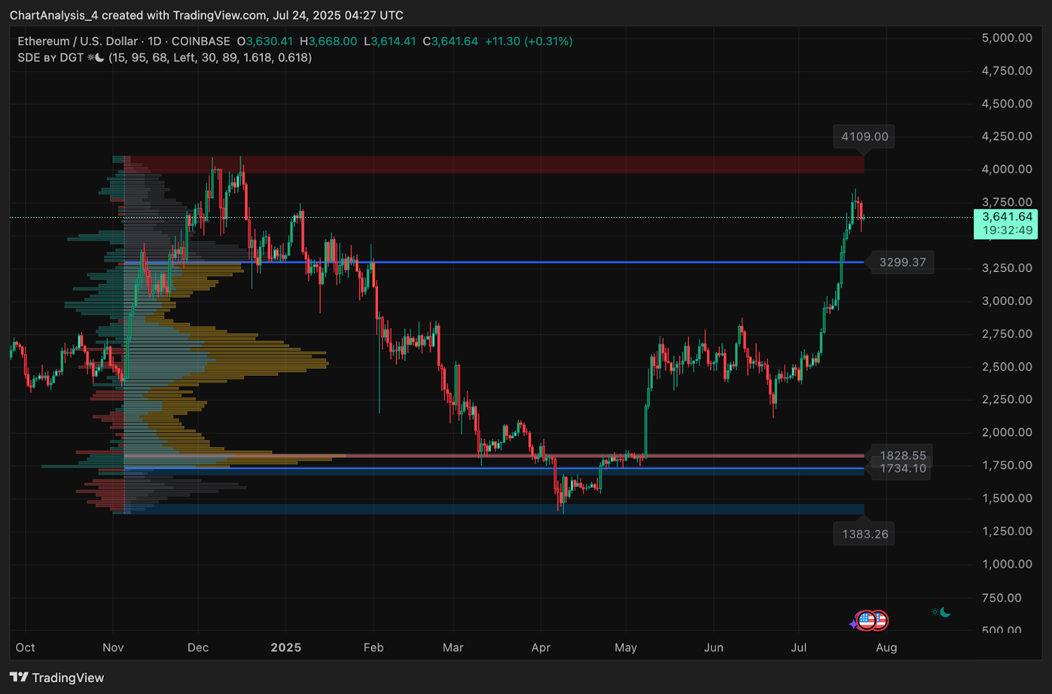Click the 2025 label on the time axis
This screenshot has width=1052, height=694.
pyautogui.click(x=286, y=647)
